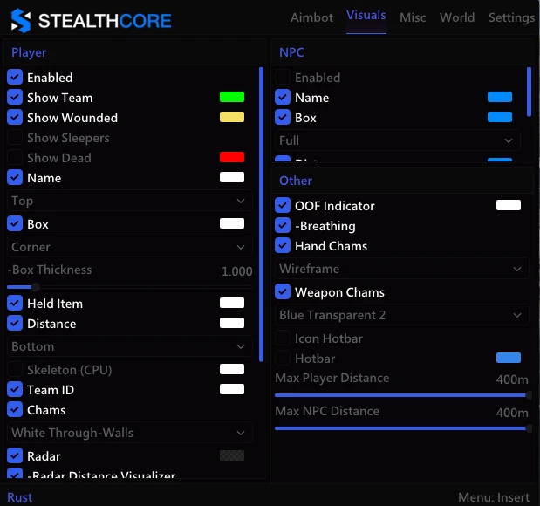Switch to the Misc tab
The width and height of the screenshot is (540, 506).
point(413,17)
